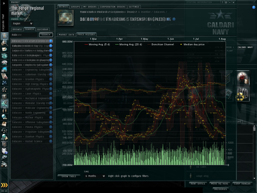
Task: Switch to the Market Data tab
Action: tap(67, 35)
